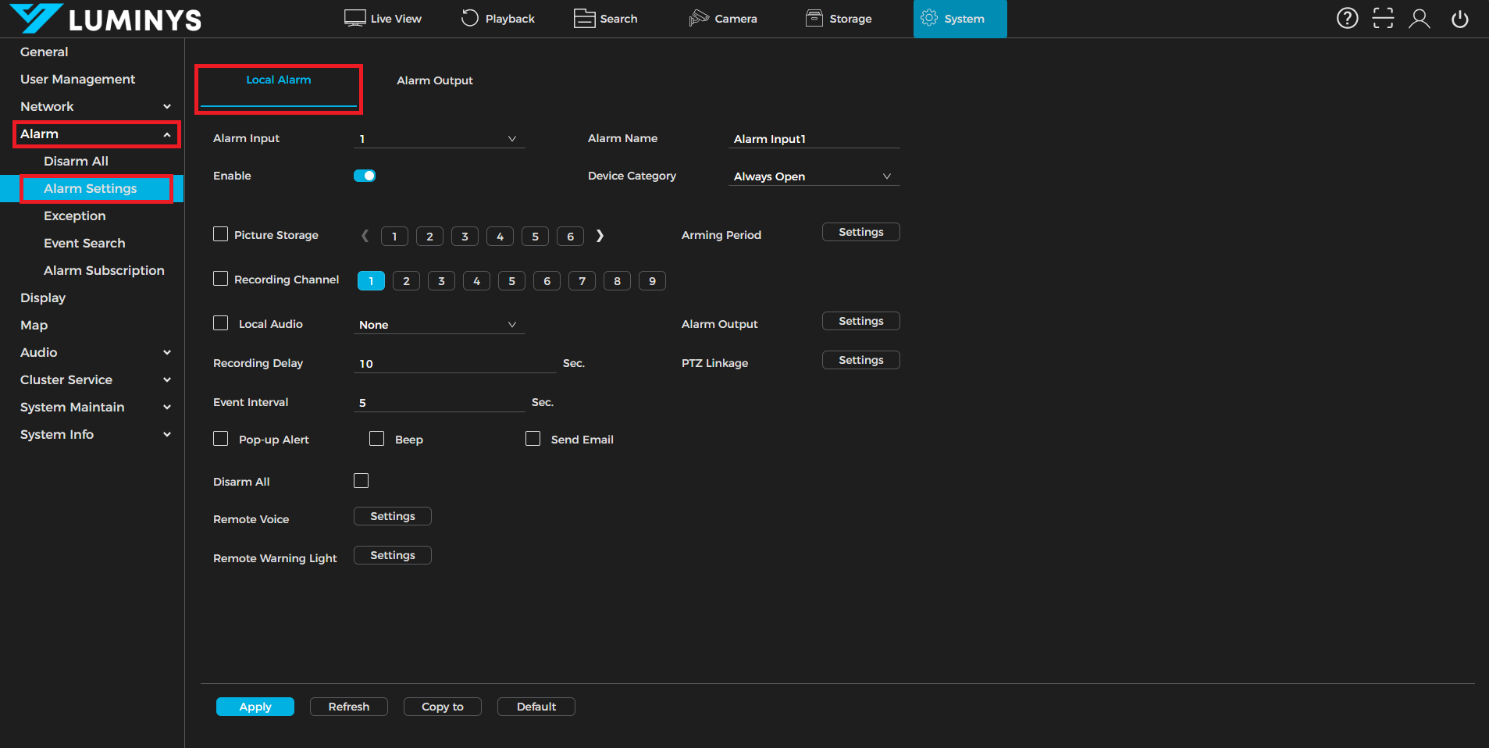Check the Picture Storage checkbox
The width and height of the screenshot is (1489, 748).
pos(221,234)
